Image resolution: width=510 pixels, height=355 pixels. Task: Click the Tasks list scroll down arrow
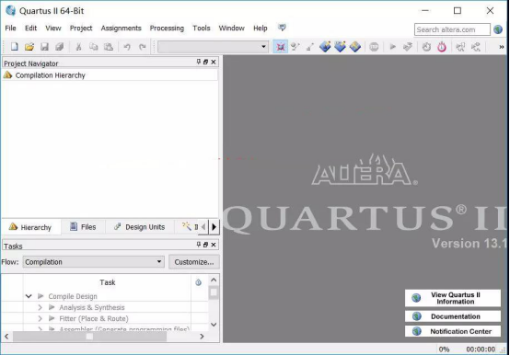click(214, 325)
